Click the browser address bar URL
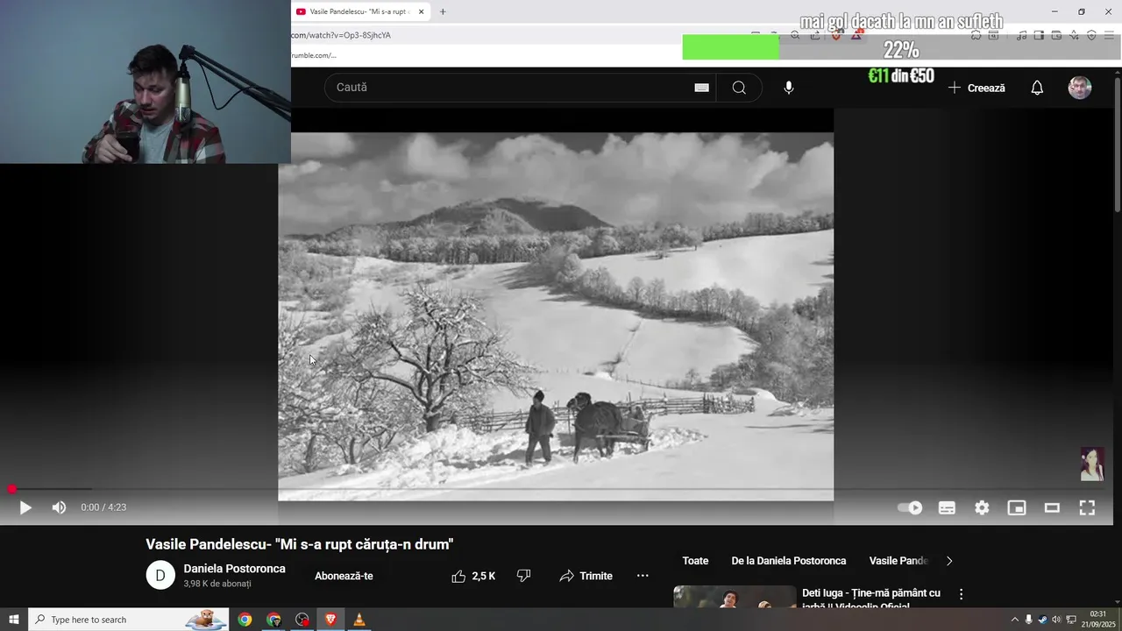 click(341, 35)
